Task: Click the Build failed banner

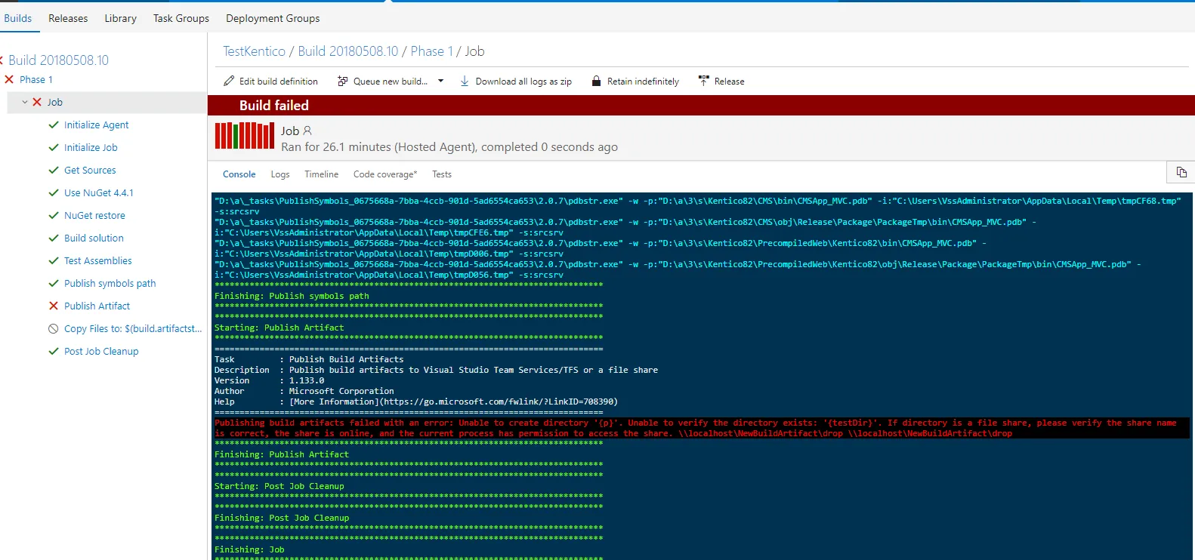Action: tap(701, 105)
